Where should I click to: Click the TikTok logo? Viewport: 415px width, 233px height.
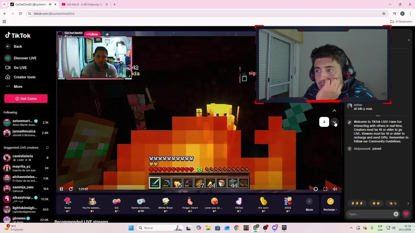pos(18,35)
